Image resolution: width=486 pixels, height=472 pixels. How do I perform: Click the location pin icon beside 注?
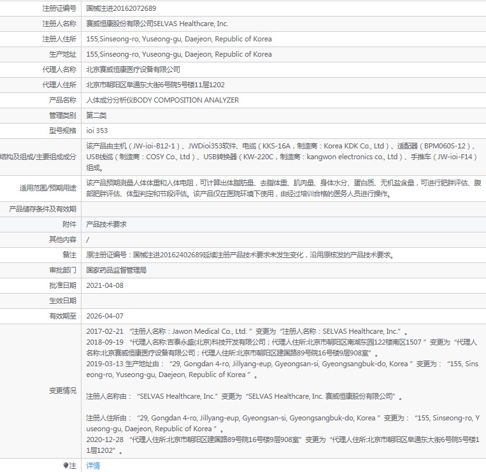(x=66, y=466)
